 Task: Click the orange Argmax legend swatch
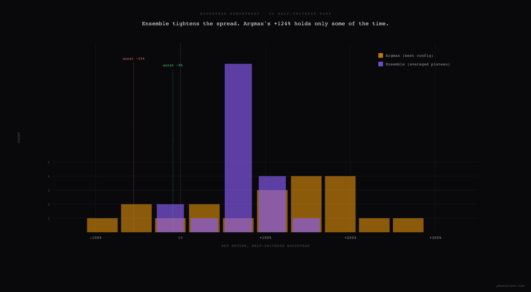coord(381,55)
